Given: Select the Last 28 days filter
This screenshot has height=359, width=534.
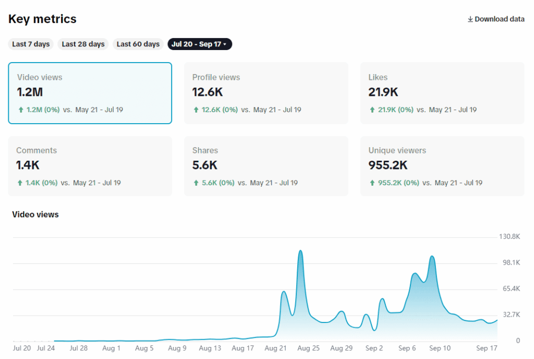Looking at the screenshot, I should [x=83, y=44].
